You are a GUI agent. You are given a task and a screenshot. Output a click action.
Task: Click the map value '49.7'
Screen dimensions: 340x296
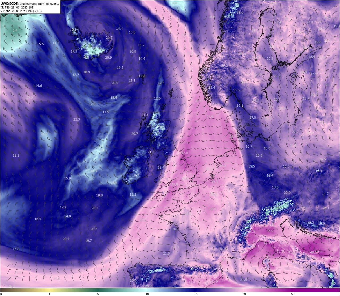pos(267,243)
